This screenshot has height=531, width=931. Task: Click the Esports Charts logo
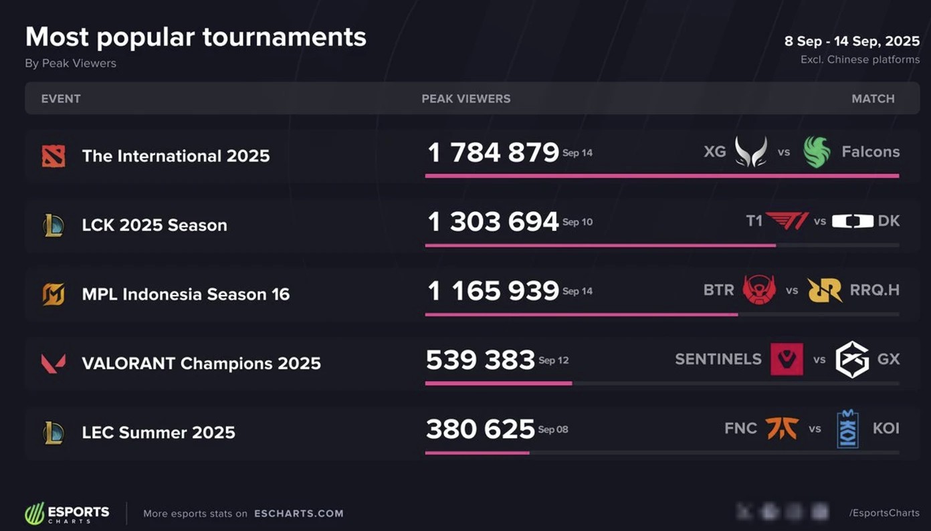(68, 513)
